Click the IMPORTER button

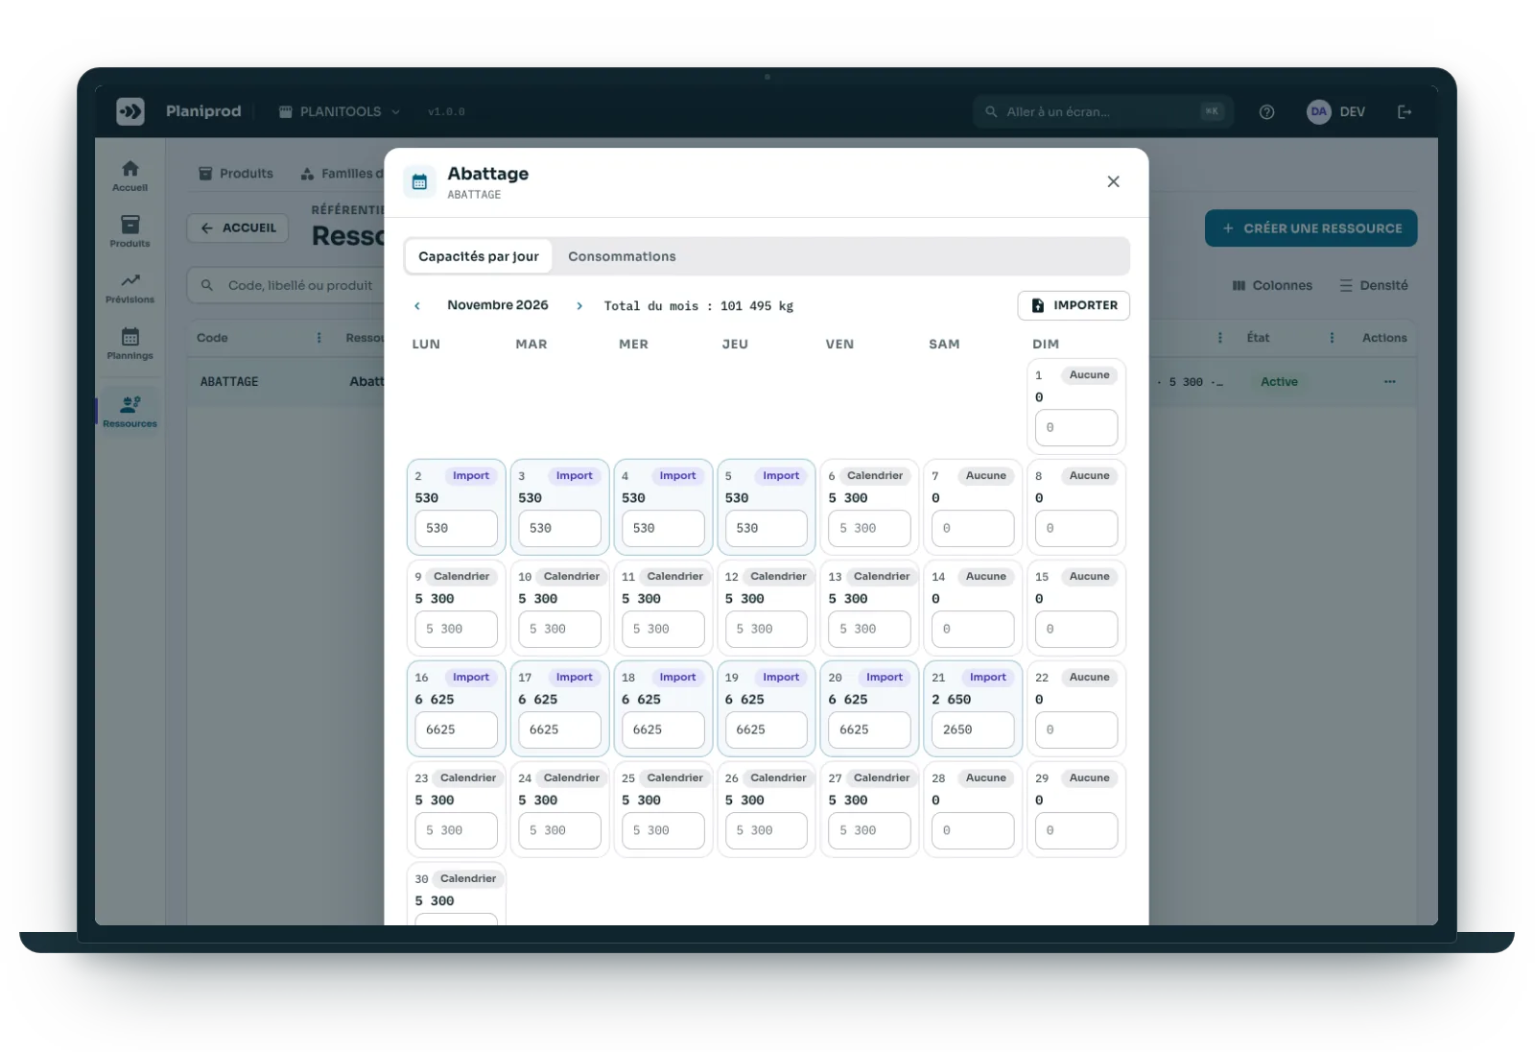(1074, 305)
